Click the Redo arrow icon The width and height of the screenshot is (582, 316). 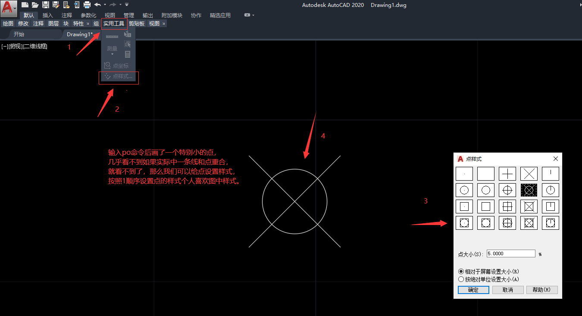point(113,5)
